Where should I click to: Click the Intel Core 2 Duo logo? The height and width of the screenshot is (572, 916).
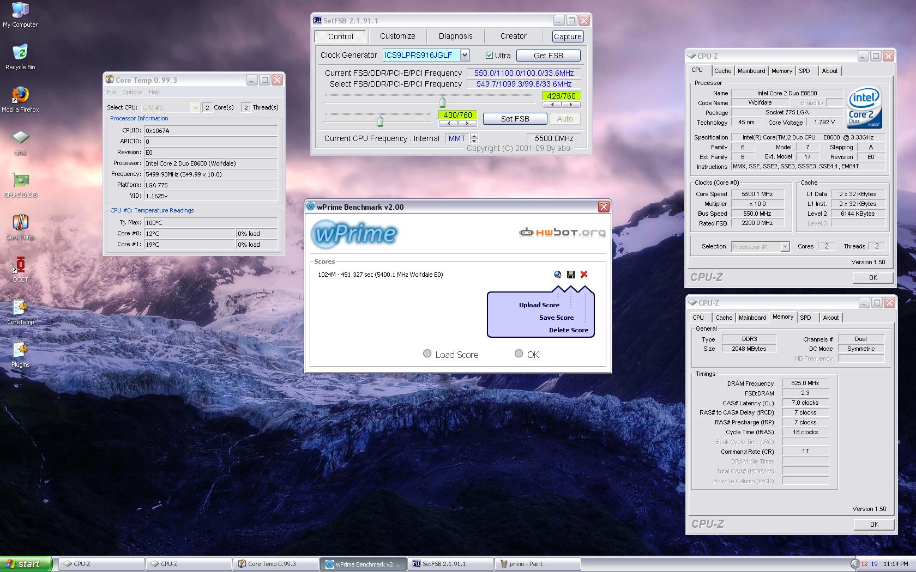864,108
